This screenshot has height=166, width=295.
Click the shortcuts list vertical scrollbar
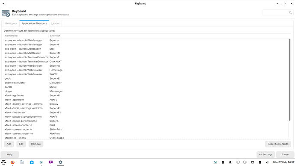[x=289, y=80]
